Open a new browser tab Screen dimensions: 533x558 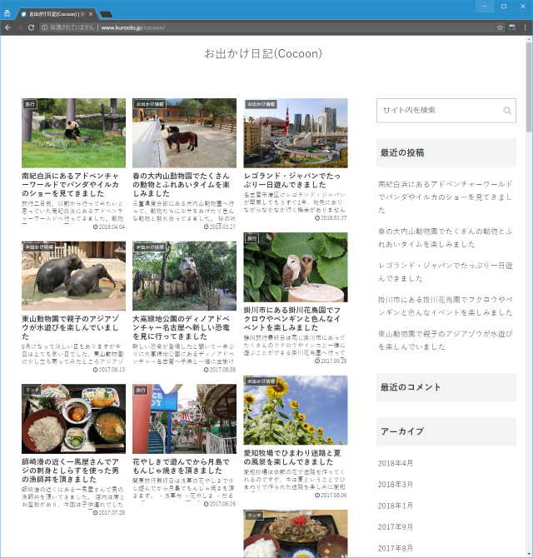106,14
